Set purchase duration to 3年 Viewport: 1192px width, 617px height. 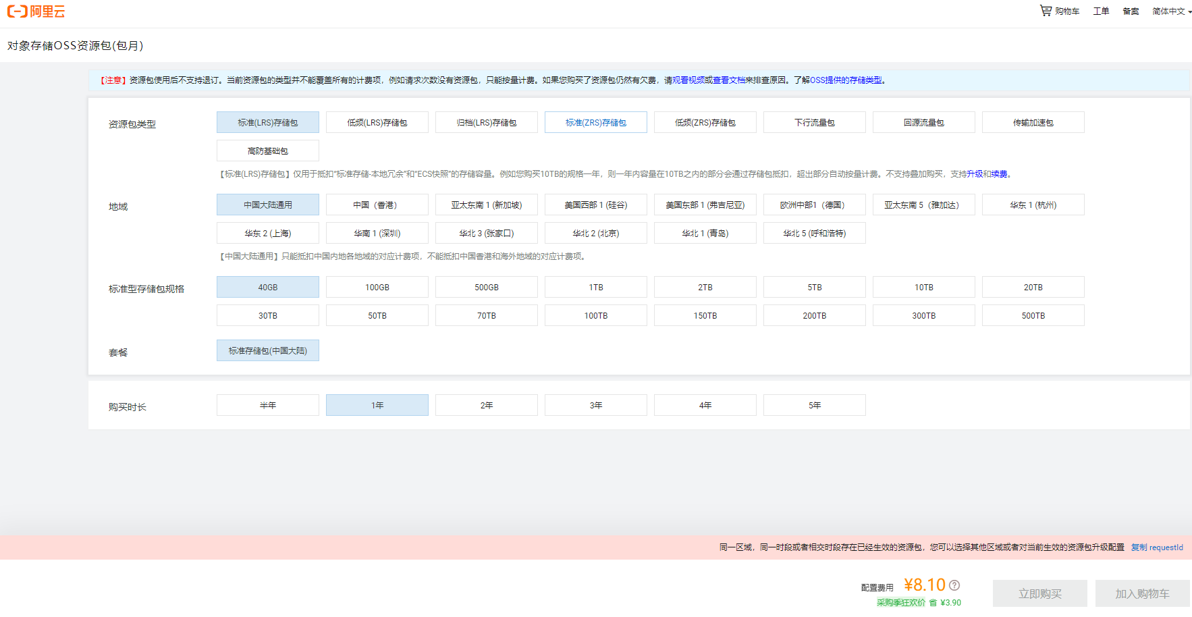click(x=596, y=405)
